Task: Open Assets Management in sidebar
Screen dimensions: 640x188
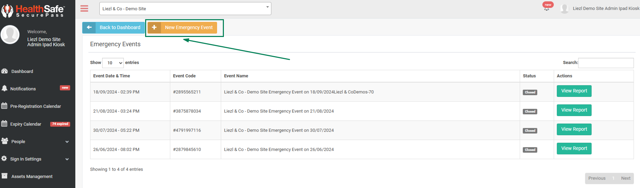Action: (x=32, y=176)
